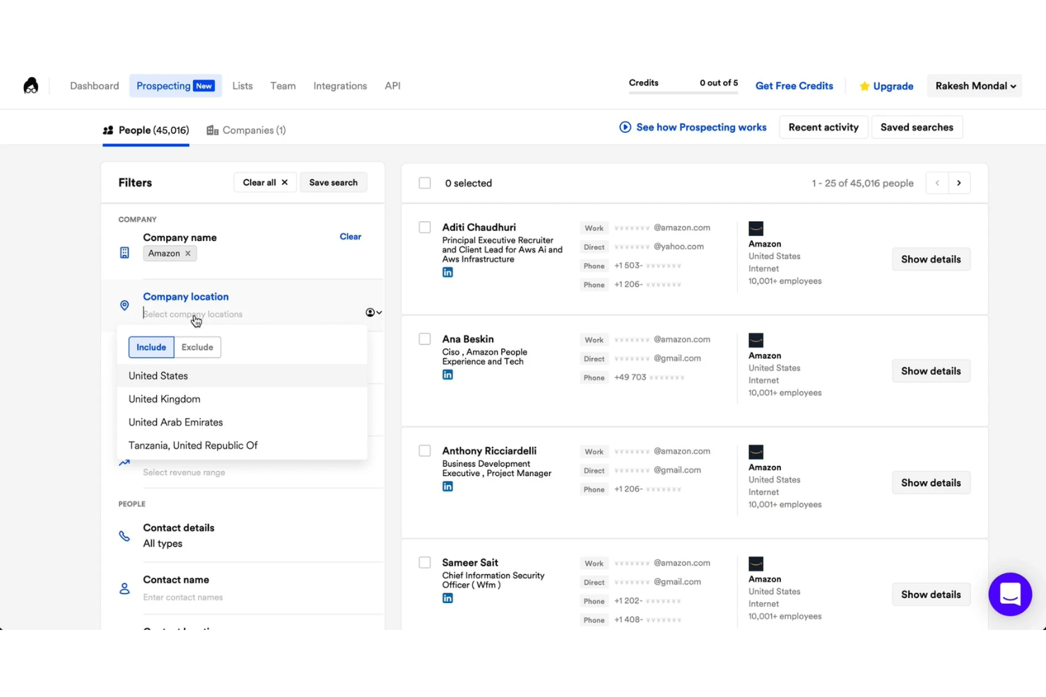Click the revenue trend arrow icon

(x=124, y=463)
